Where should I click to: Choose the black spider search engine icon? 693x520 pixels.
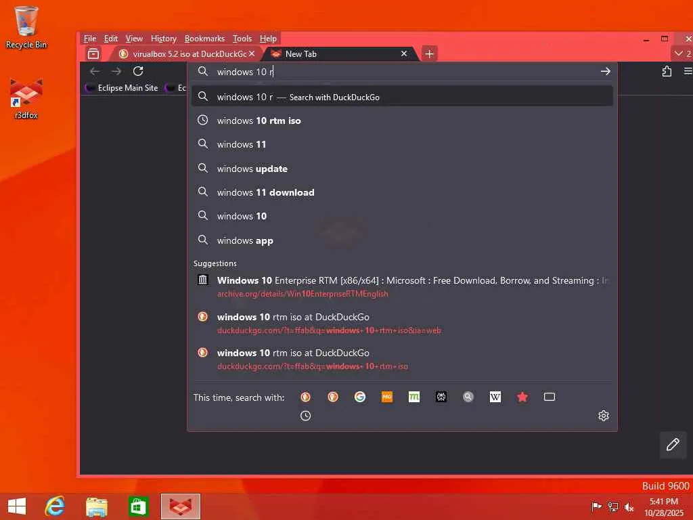coord(441,397)
